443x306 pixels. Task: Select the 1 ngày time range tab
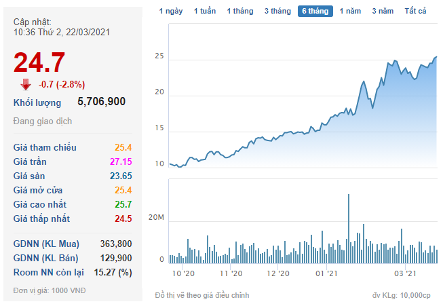click(x=171, y=12)
